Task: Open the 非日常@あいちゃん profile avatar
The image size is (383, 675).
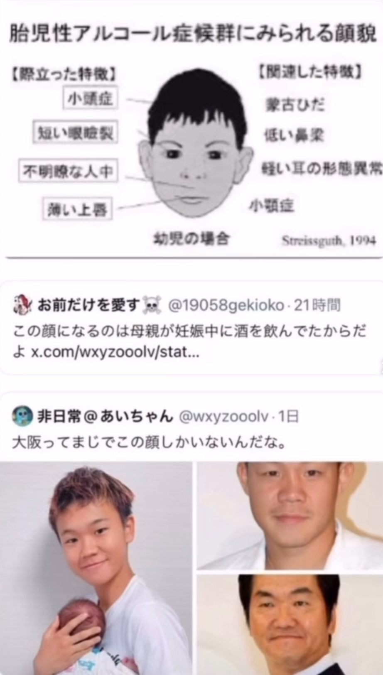Action: pos(22,416)
